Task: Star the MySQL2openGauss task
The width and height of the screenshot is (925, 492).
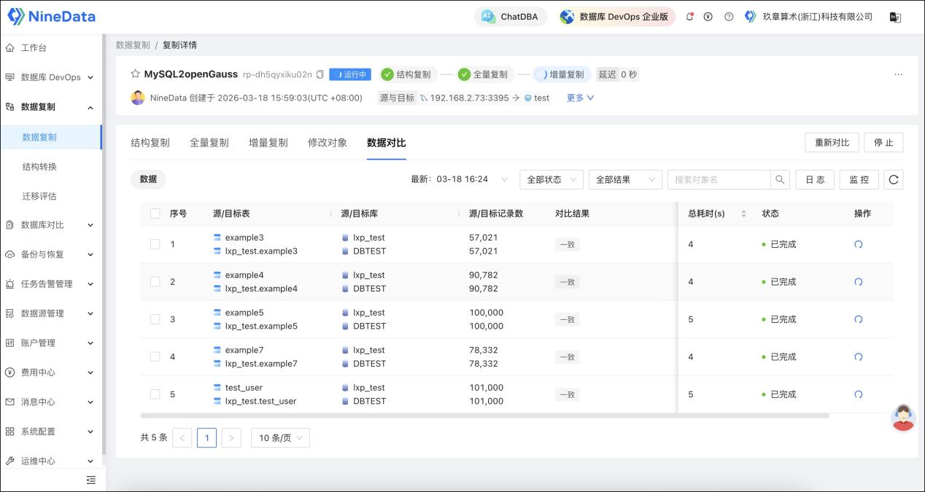Action: (x=135, y=74)
